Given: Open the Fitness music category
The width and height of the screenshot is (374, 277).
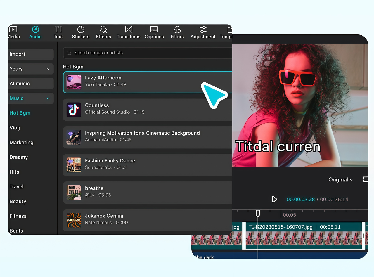Looking at the screenshot, I should (x=18, y=216).
